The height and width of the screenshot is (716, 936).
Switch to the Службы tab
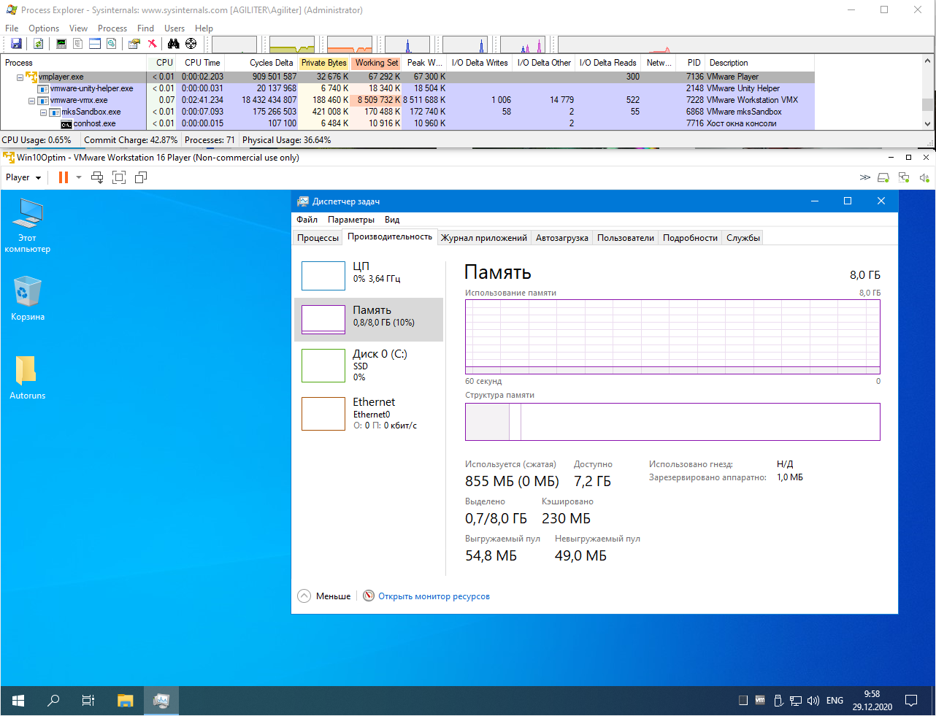[743, 237]
